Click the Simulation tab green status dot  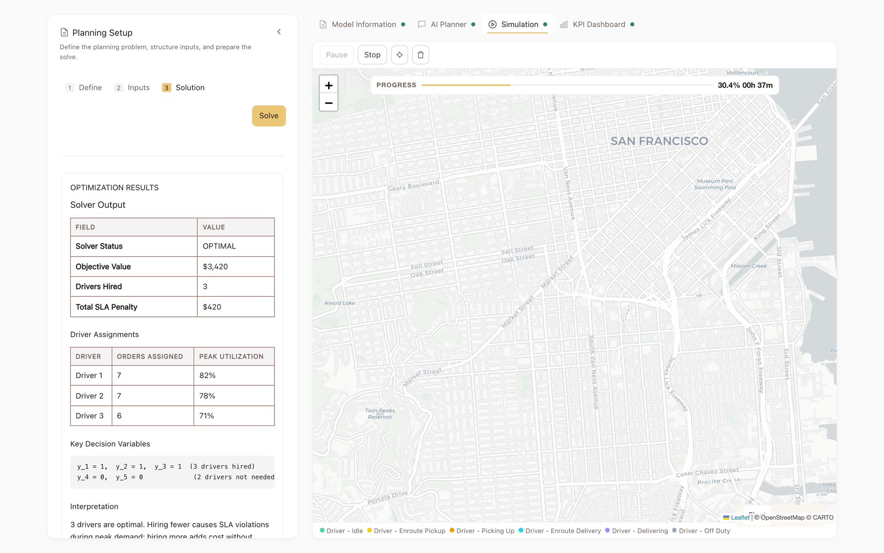545,25
